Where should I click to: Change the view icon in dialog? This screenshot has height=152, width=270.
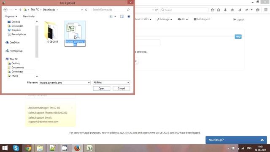pos(111,16)
